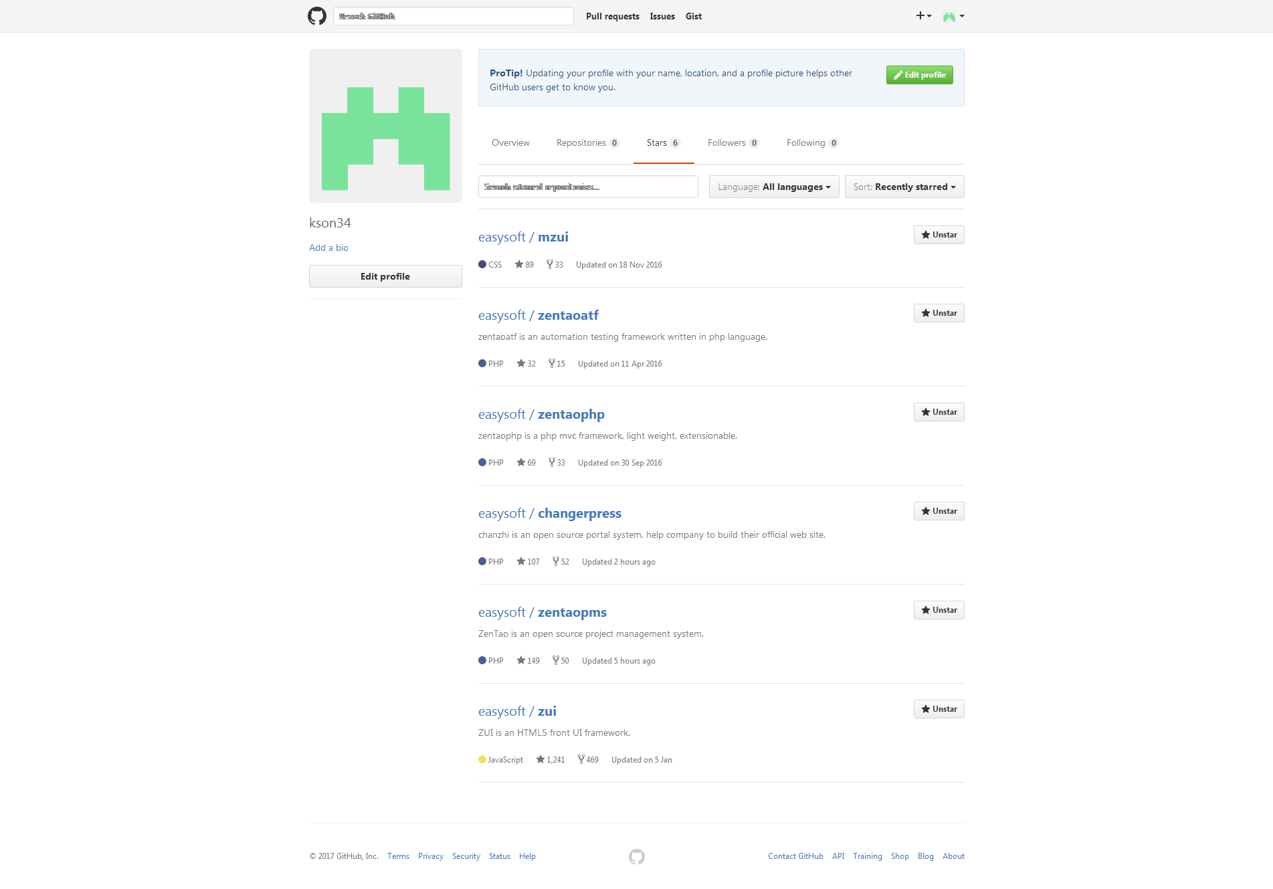Open Pull requests in the header
This screenshot has width=1273, height=889.
613,16
